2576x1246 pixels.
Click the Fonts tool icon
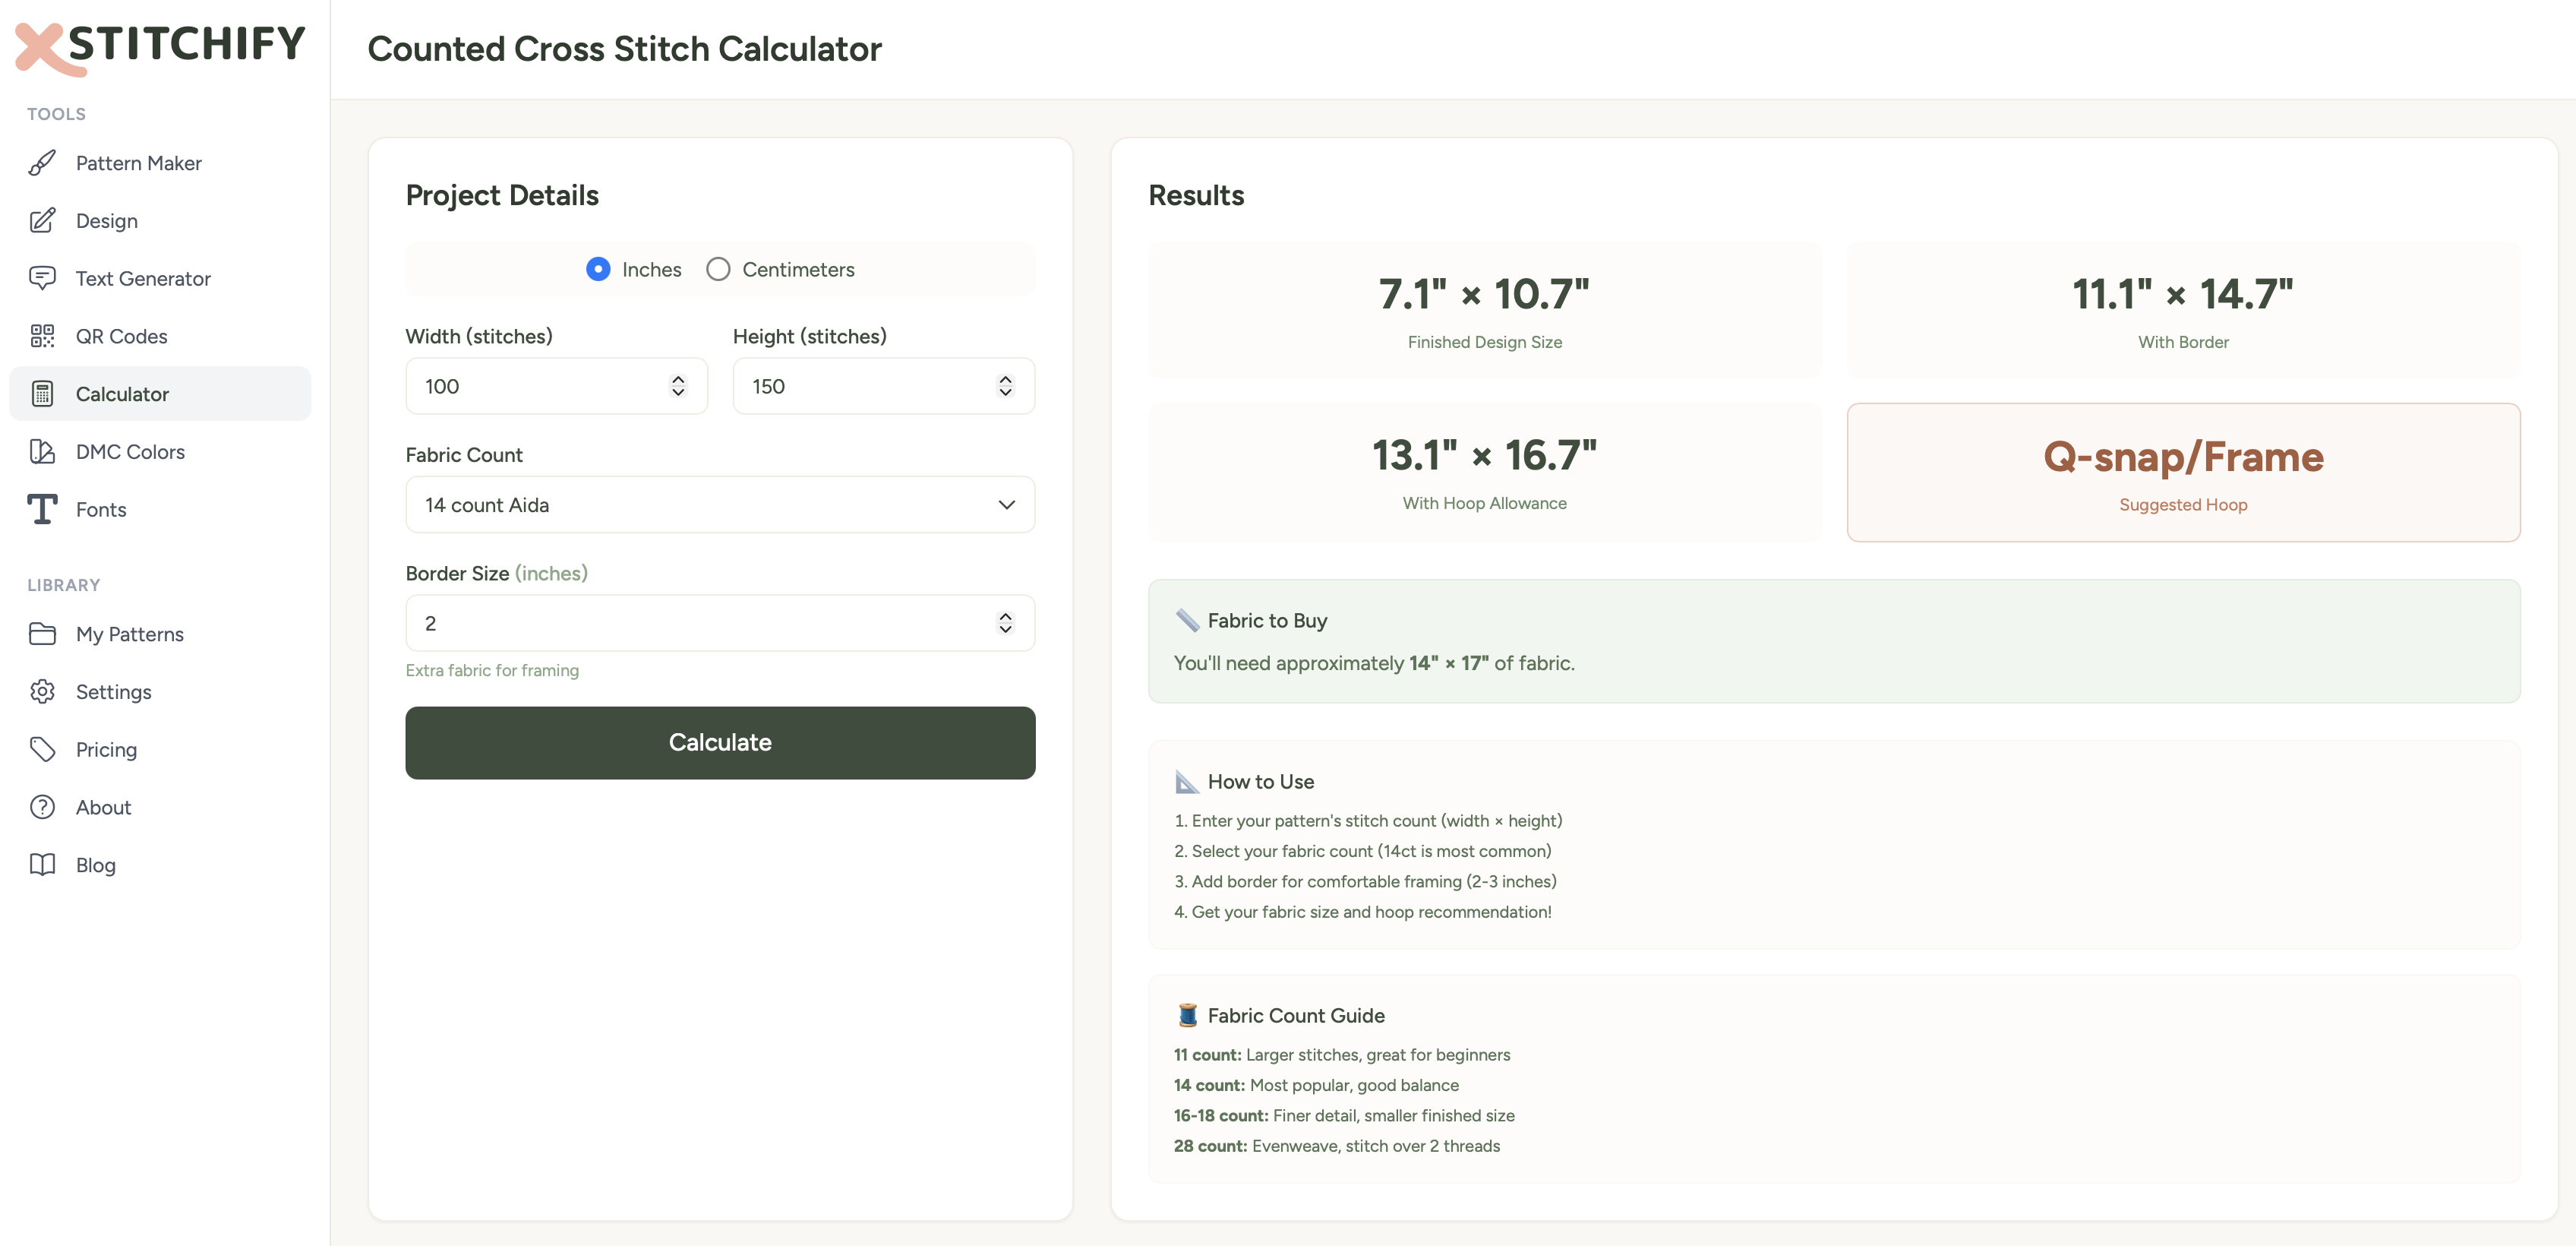pyautogui.click(x=42, y=509)
